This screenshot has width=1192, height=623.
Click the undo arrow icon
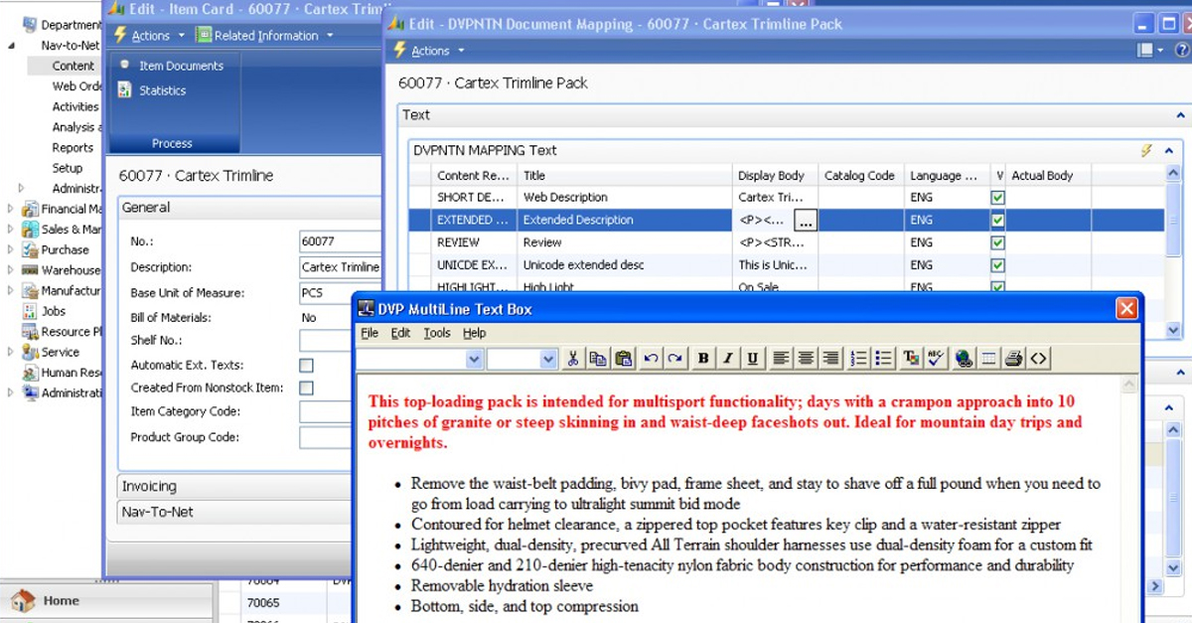651,359
